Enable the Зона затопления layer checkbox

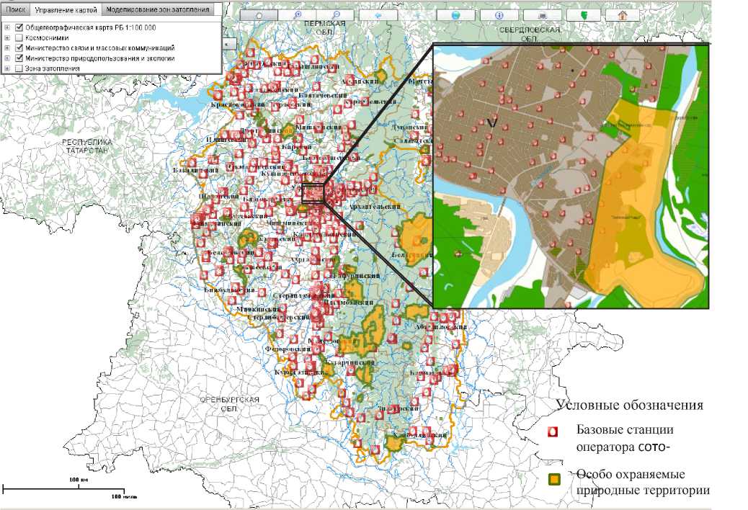click(x=19, y=68)
